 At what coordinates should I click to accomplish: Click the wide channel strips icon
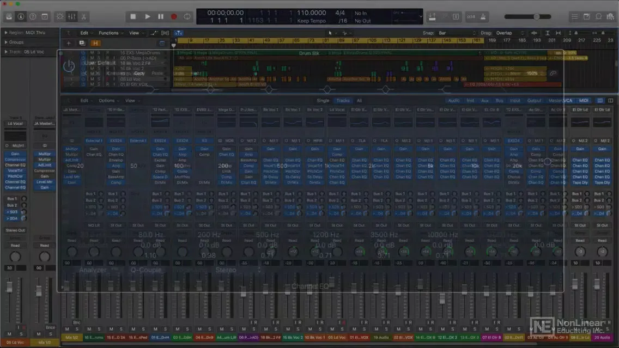610,101
